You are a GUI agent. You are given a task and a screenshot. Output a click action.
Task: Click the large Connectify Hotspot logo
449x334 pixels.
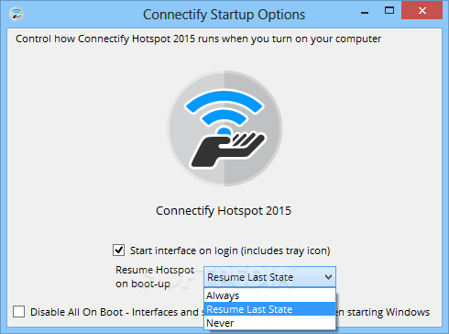[x=224, y=128]
